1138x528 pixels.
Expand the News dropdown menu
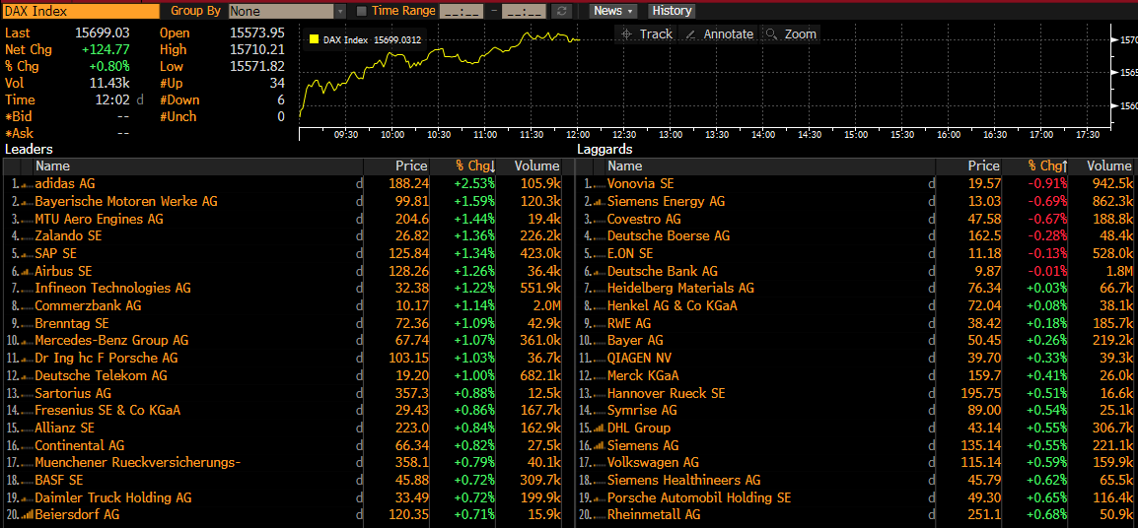pyautogui.click(x=613, y=11)
